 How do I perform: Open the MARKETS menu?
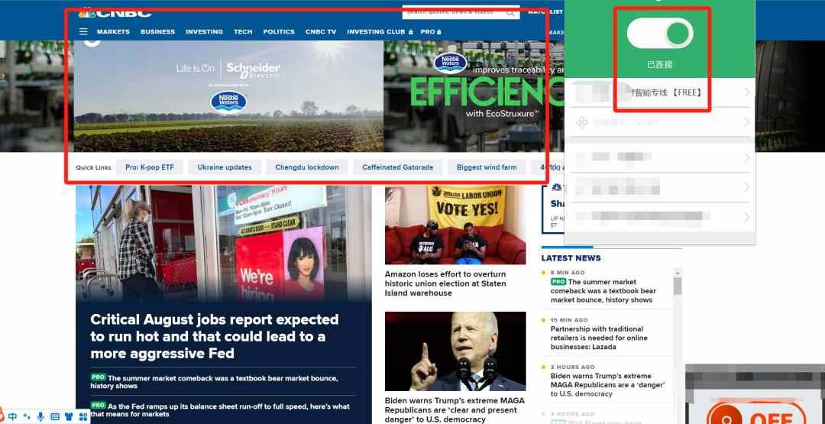(x=113, y=31)
